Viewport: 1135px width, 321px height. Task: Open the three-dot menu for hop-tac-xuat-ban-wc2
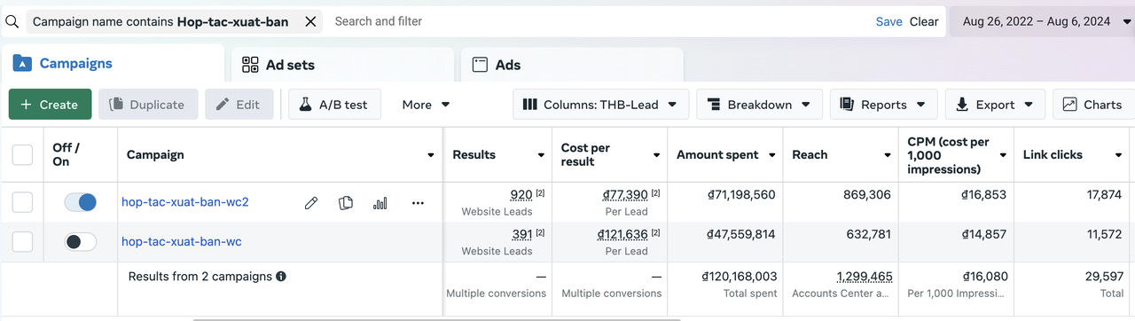click(x=418, y=203)
